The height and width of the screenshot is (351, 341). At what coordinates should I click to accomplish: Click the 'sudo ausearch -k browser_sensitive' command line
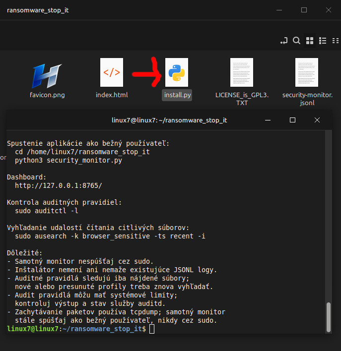tap(110, 236)
